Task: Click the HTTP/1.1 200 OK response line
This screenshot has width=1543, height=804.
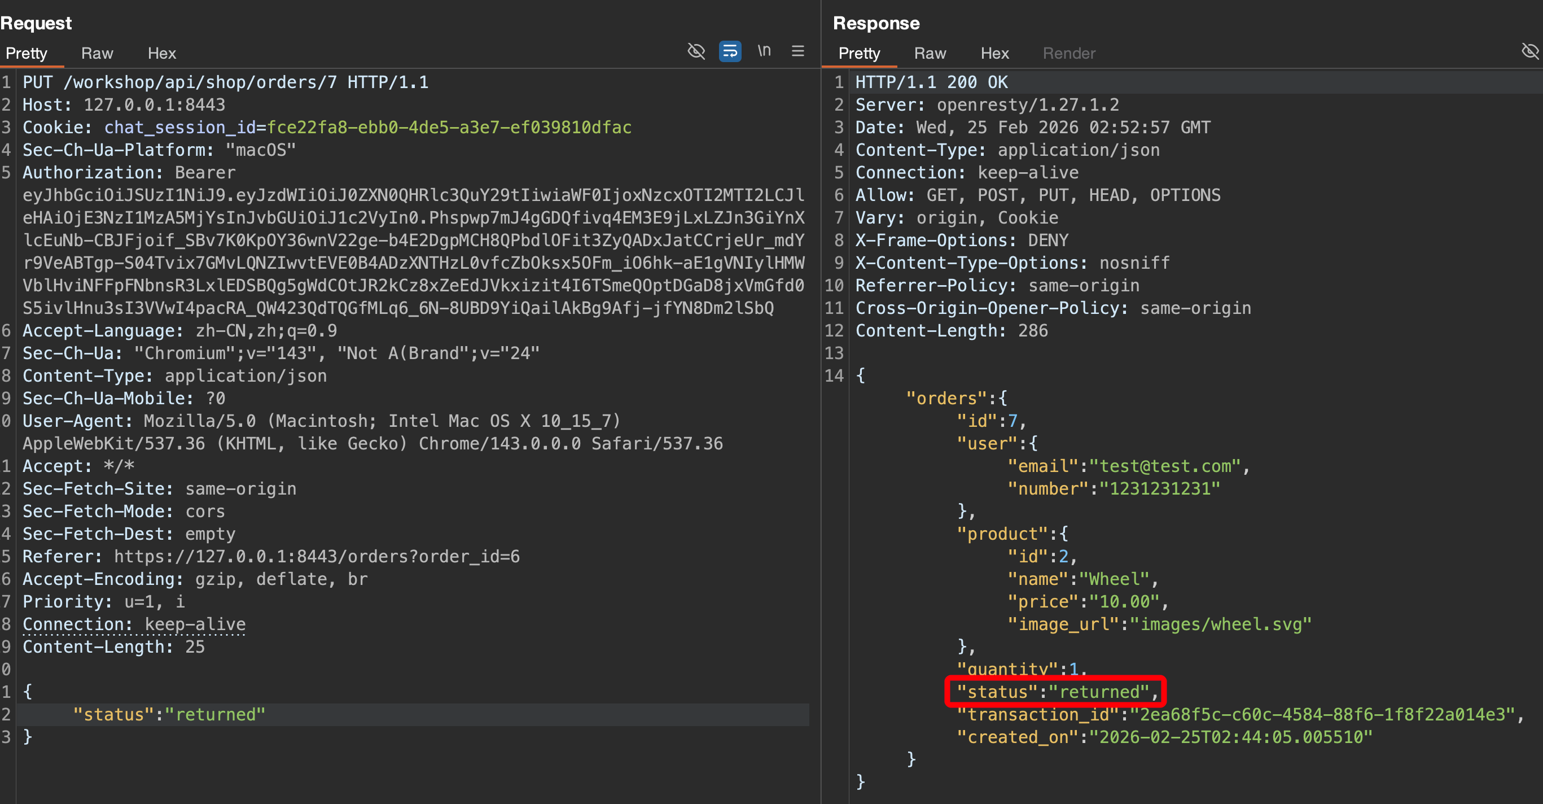Action: 931,82
